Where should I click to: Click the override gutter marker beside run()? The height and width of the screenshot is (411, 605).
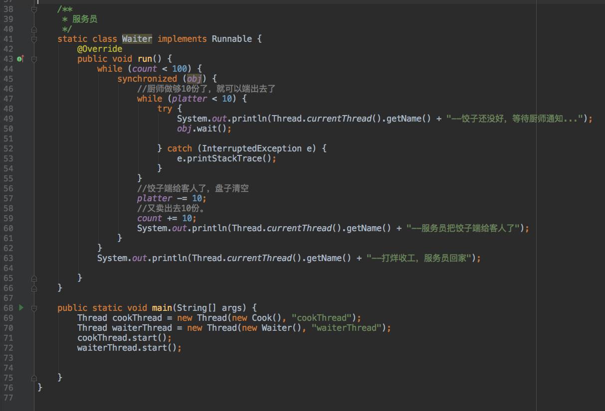point(20,59)
